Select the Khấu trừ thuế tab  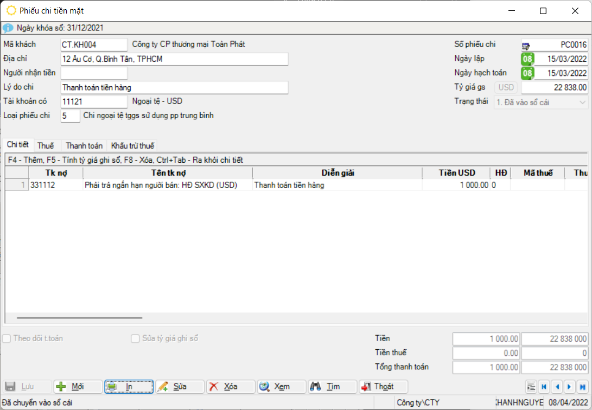(132, 145)
